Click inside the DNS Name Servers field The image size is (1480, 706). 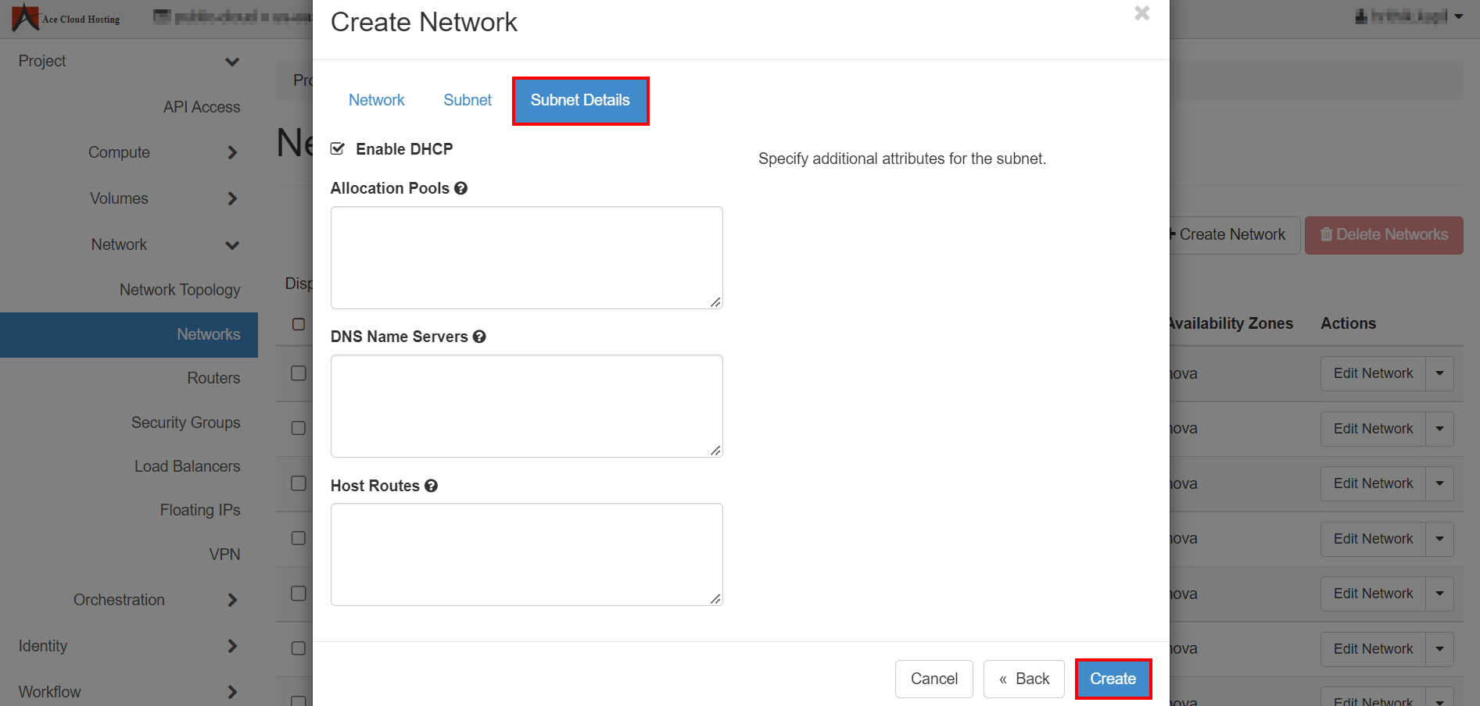click(526, 406)
